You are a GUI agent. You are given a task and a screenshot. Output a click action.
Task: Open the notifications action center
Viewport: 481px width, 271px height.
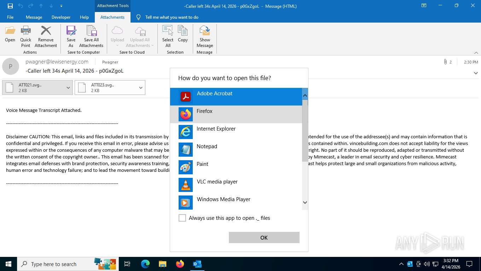[469, 264]
